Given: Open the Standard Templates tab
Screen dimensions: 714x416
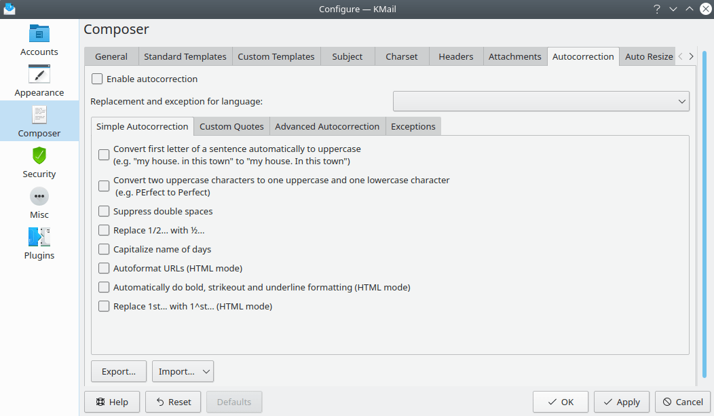Looking at the screenshot, I should pos(185,56).
